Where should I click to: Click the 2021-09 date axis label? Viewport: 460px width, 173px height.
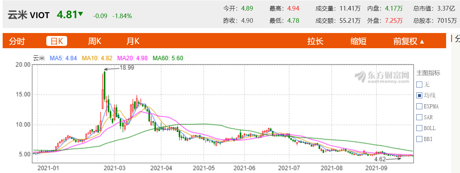point(376,168)
